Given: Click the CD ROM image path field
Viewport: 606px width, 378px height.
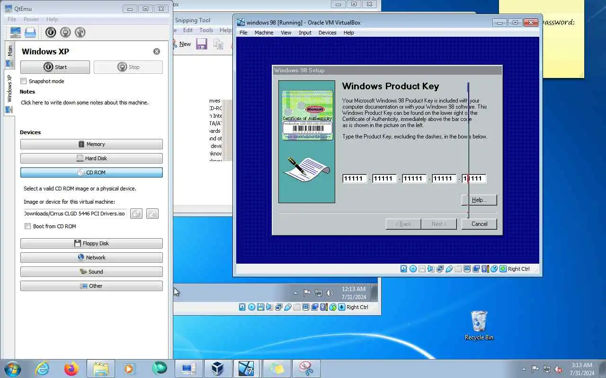Looking at the screenshot, I should tap(75, 214).
